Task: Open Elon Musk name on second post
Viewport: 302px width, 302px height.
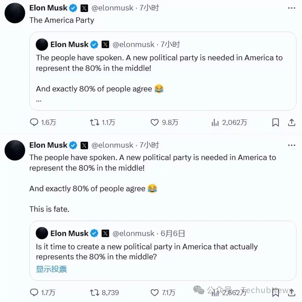Action: (48, 145)
